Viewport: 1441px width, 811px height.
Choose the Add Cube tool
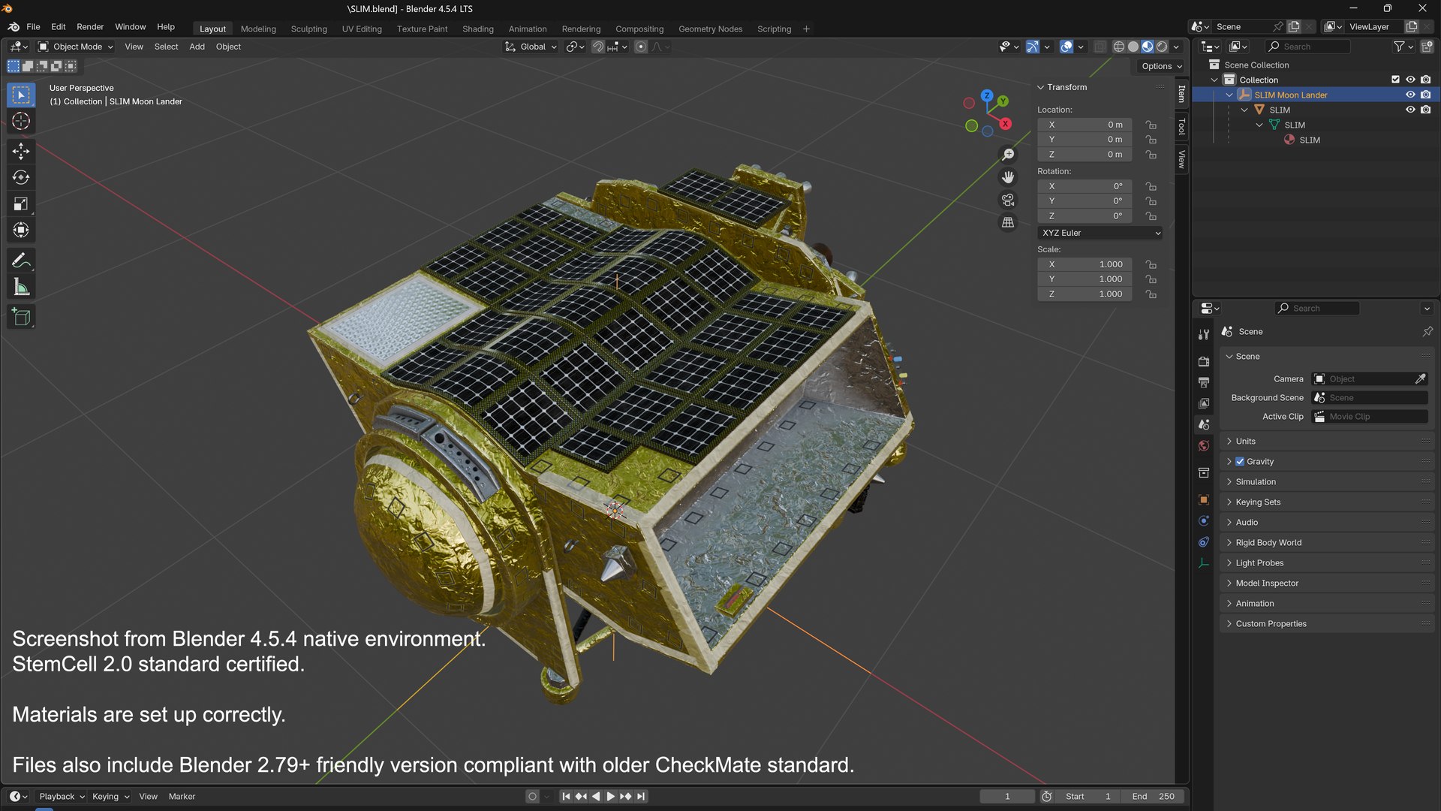(21, 317)
